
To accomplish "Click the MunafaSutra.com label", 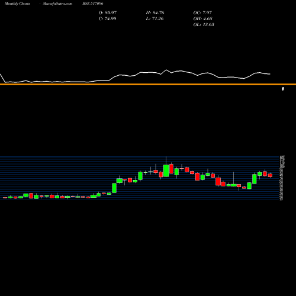I will [57, 4].
